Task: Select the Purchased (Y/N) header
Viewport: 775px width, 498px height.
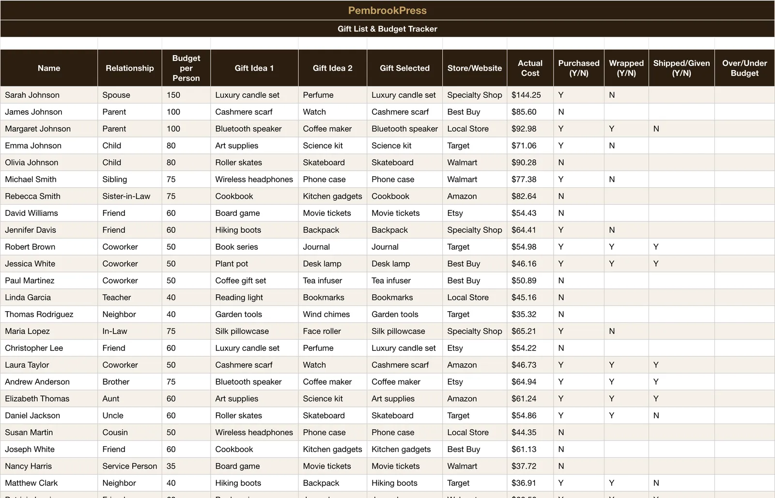Action: pos(579,68)
